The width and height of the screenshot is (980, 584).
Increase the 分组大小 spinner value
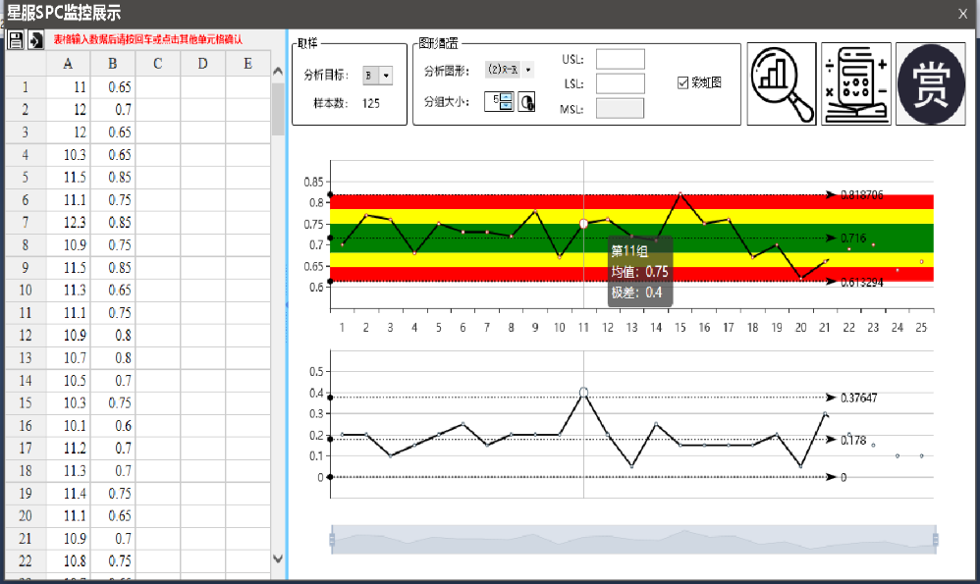point(507,97)
